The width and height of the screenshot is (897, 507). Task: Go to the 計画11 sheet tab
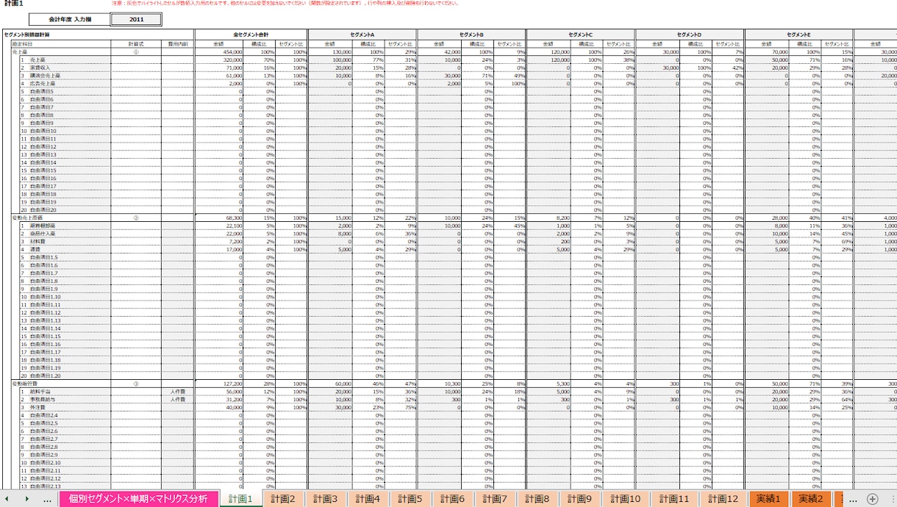pos(673,499)
